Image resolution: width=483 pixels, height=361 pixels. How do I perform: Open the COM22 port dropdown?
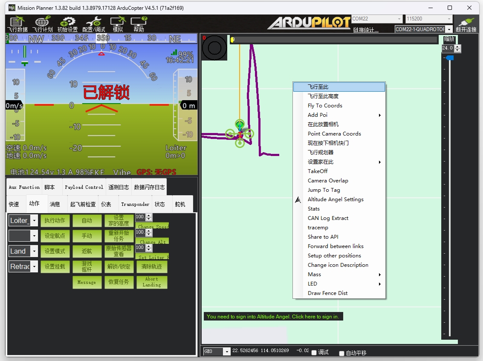click(399, 19)
